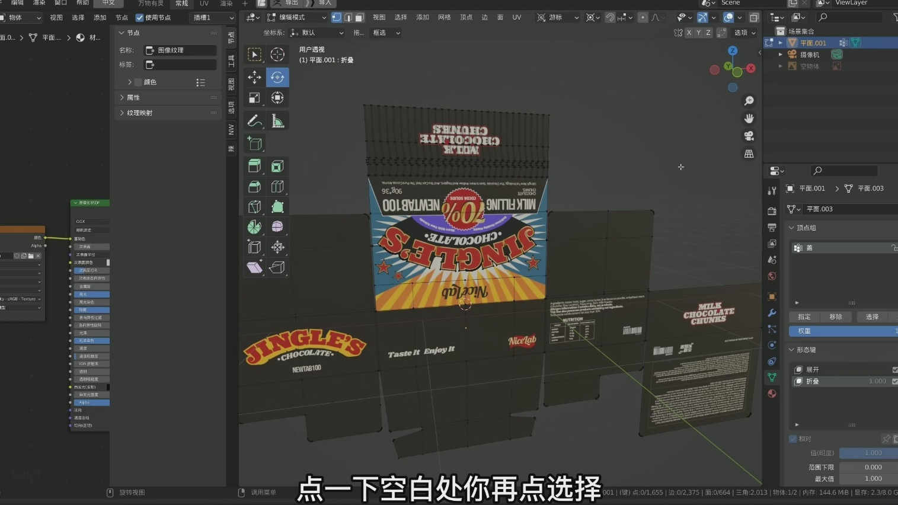Open the 顶点 menu

pyautogui.click(x=466, y=18)
